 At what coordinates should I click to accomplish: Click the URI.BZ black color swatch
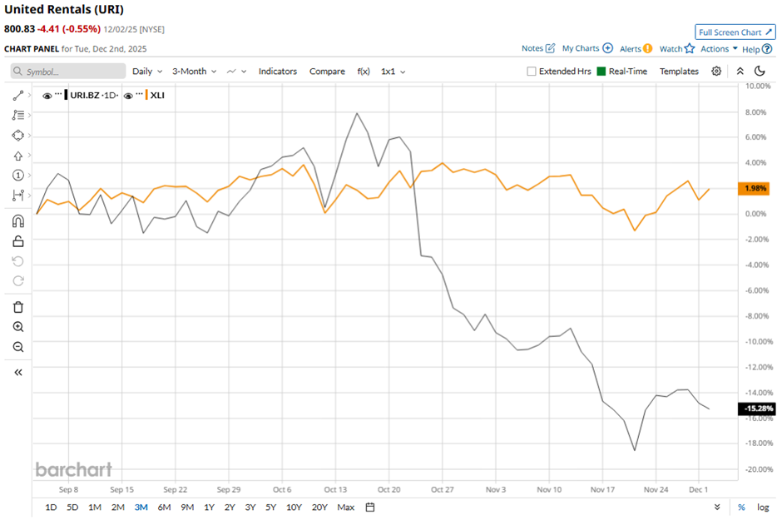pyautogui.click(x=66, y=95)
